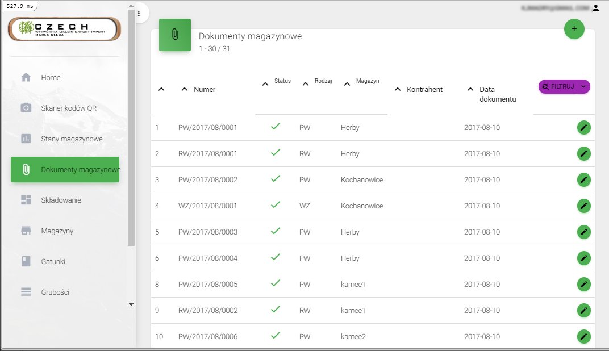The width and height of the screenshot is (609, 351).
Task: Sort by Kontrahent column arrow
Action: (397, 89)
